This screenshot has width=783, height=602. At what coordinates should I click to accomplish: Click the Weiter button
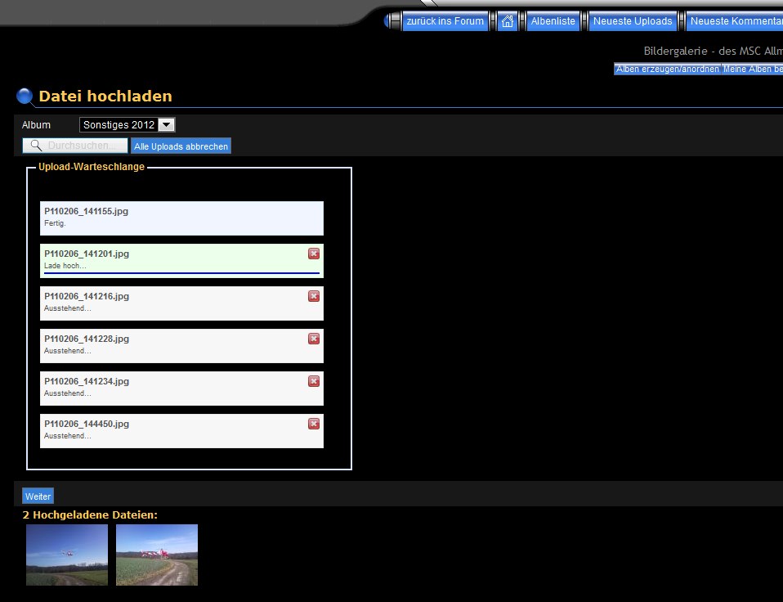(x=38, y=496)
